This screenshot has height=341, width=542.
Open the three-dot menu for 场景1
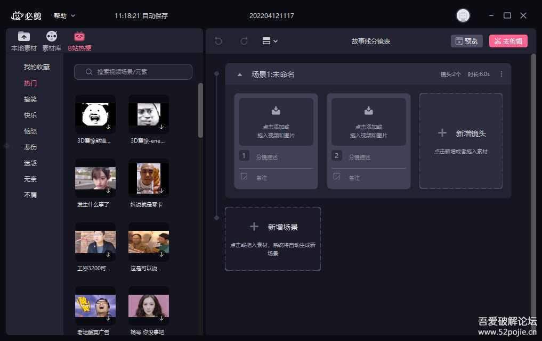pyautogui.click(x=501, y=74)
